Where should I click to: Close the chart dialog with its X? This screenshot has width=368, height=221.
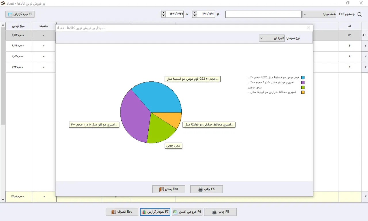(x=308, y=28)
